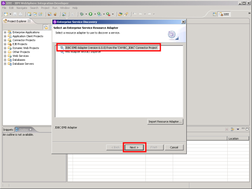This screenshot has height=189, width=252.
Task: Open the Run menu
Action: pyautogui.click(x=55, y=8)
